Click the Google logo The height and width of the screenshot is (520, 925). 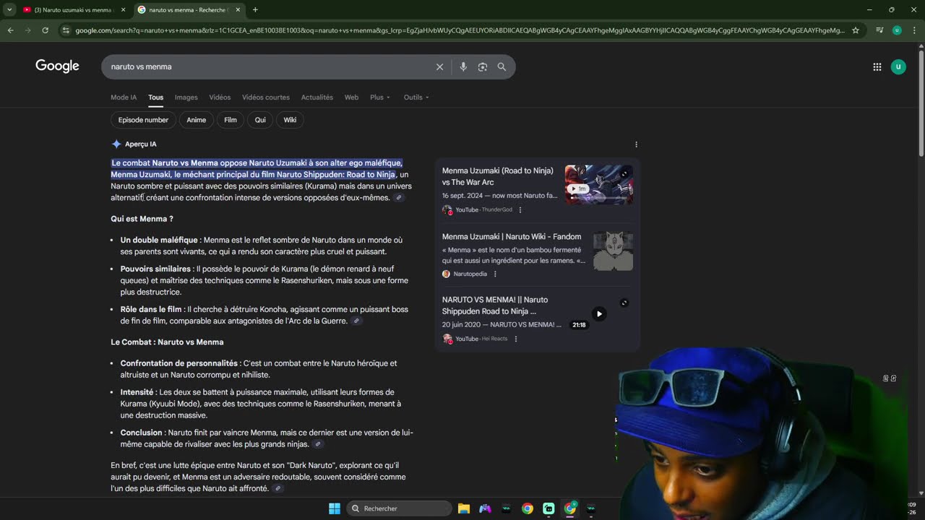click(57, 66)
